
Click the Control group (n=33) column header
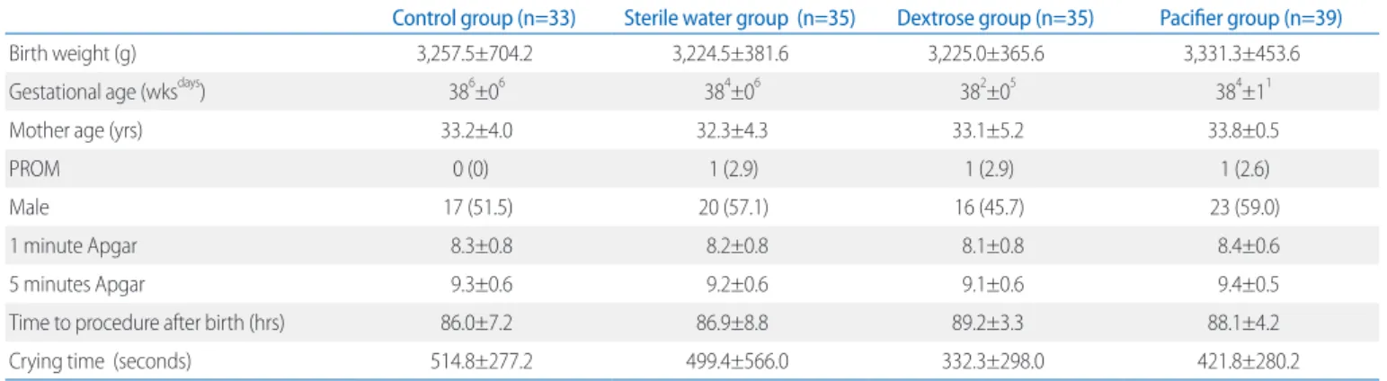483,18
